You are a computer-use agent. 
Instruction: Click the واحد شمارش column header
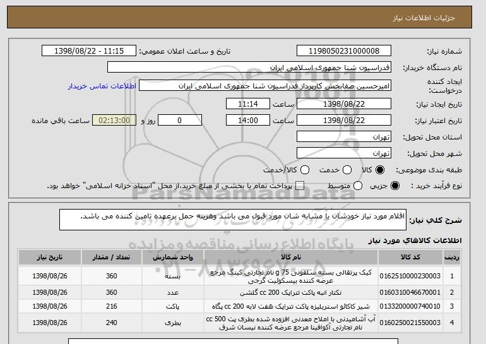point(173,258)
